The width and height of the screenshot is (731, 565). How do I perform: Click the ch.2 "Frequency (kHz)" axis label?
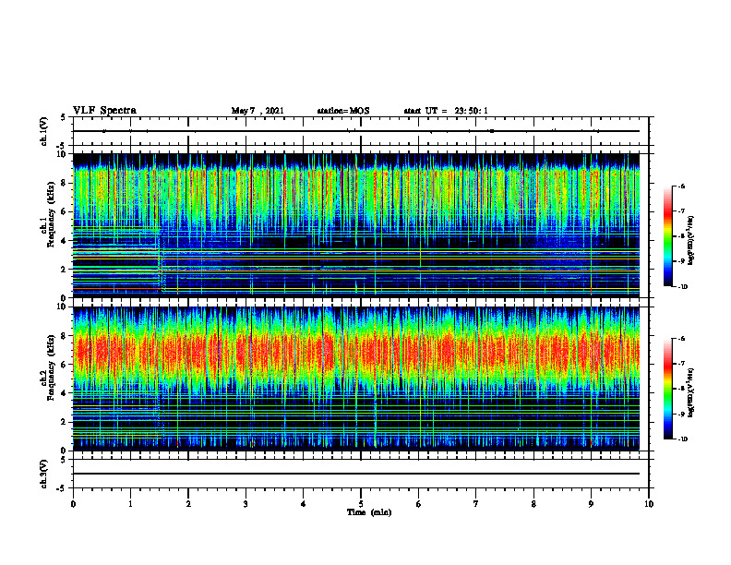coord(51,367)
